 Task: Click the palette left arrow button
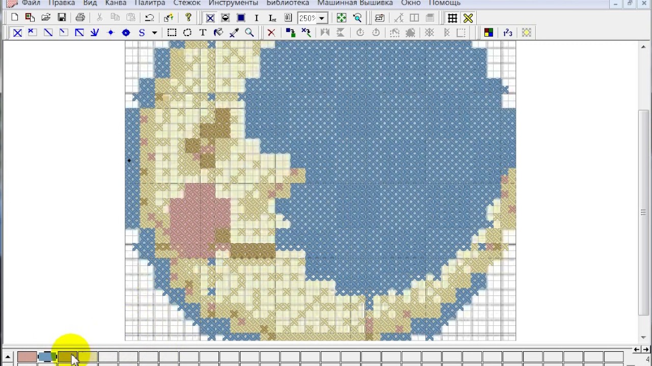[x=636, y=350]
